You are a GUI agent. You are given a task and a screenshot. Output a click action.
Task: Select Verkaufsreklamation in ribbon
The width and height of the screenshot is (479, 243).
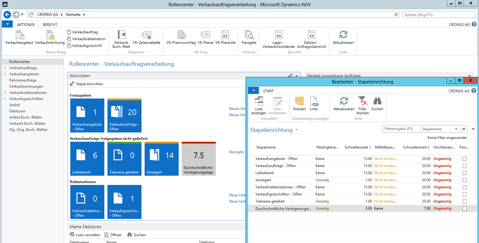pos(86,39)
